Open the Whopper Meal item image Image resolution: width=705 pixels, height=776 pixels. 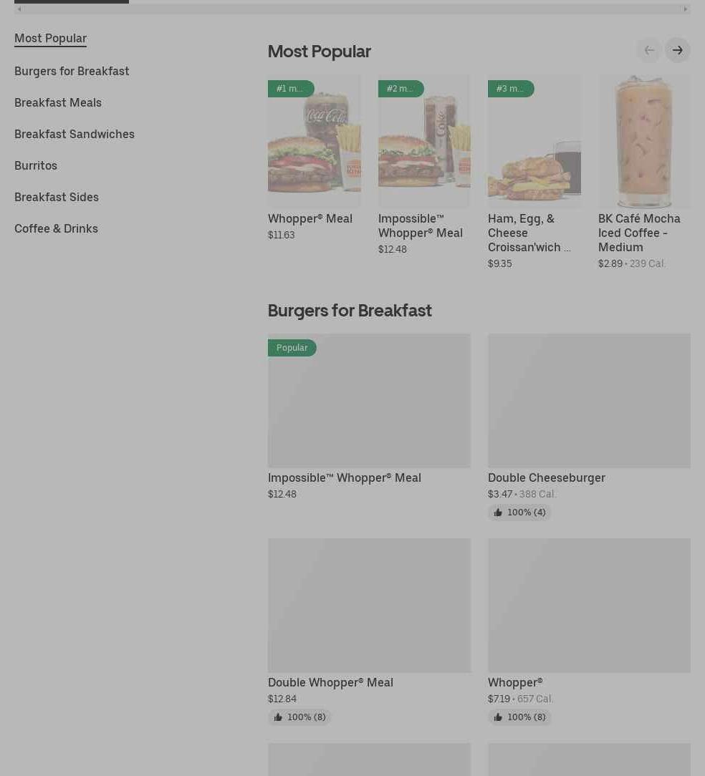click(314, 141)
